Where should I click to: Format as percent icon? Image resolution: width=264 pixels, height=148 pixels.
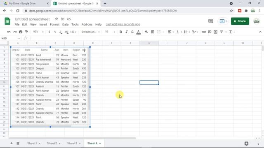(x=55, y=32)
